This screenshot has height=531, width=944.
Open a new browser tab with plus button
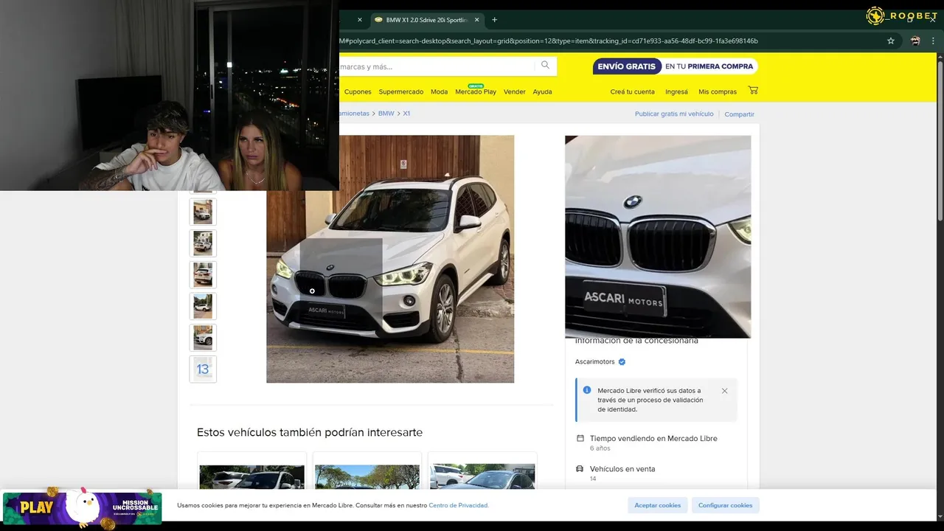point(494,20)
